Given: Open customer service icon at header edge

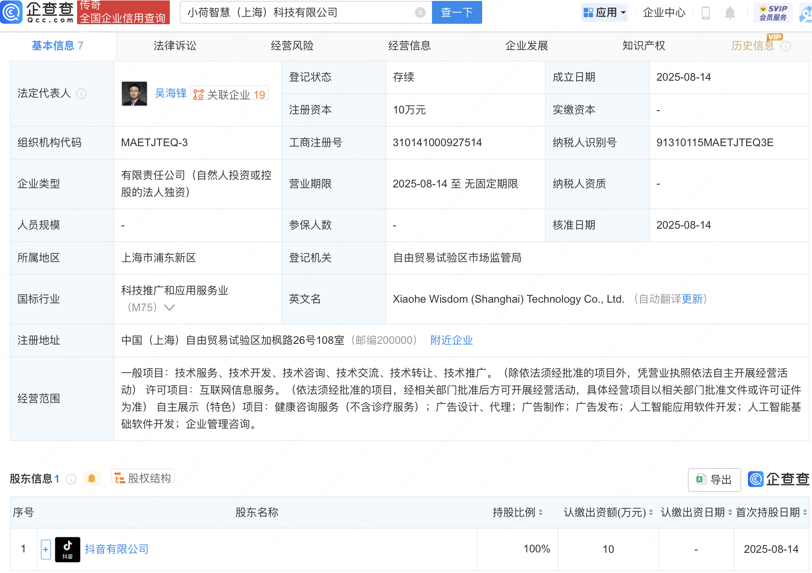Looking at the screenshot, I should (x=807, y=13).
